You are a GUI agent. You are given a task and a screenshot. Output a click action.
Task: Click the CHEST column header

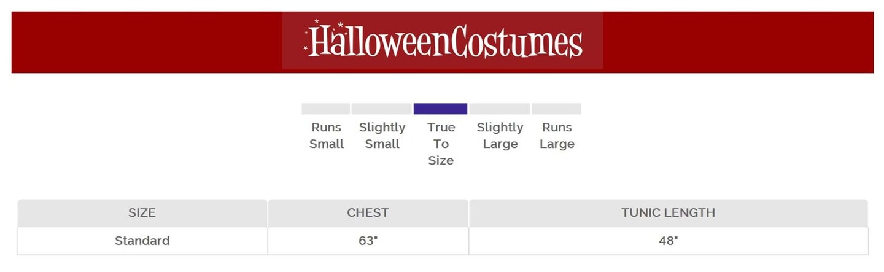[368, 213]
